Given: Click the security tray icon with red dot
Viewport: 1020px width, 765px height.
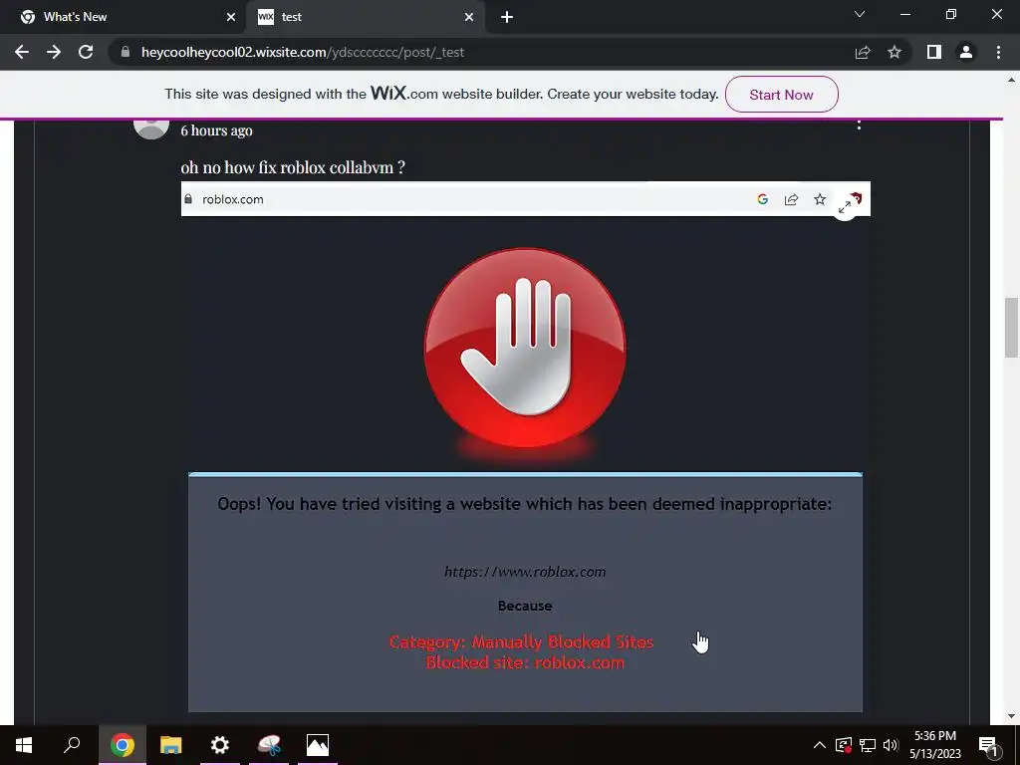Looking at the screenshot, I should click(844, 745).
